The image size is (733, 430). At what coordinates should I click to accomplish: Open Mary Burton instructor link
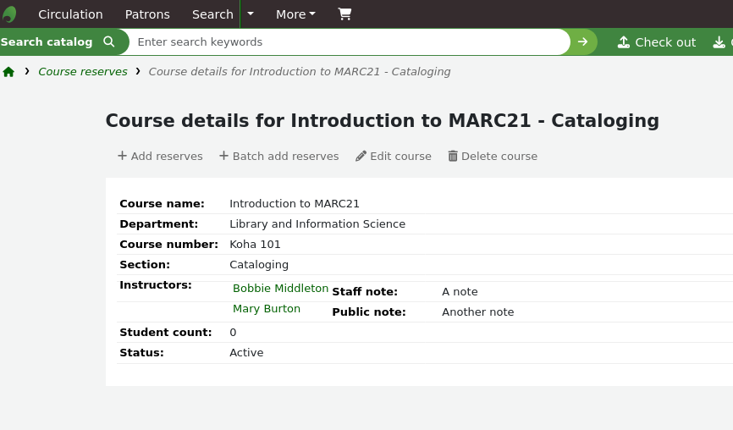[x=267, y=309]
